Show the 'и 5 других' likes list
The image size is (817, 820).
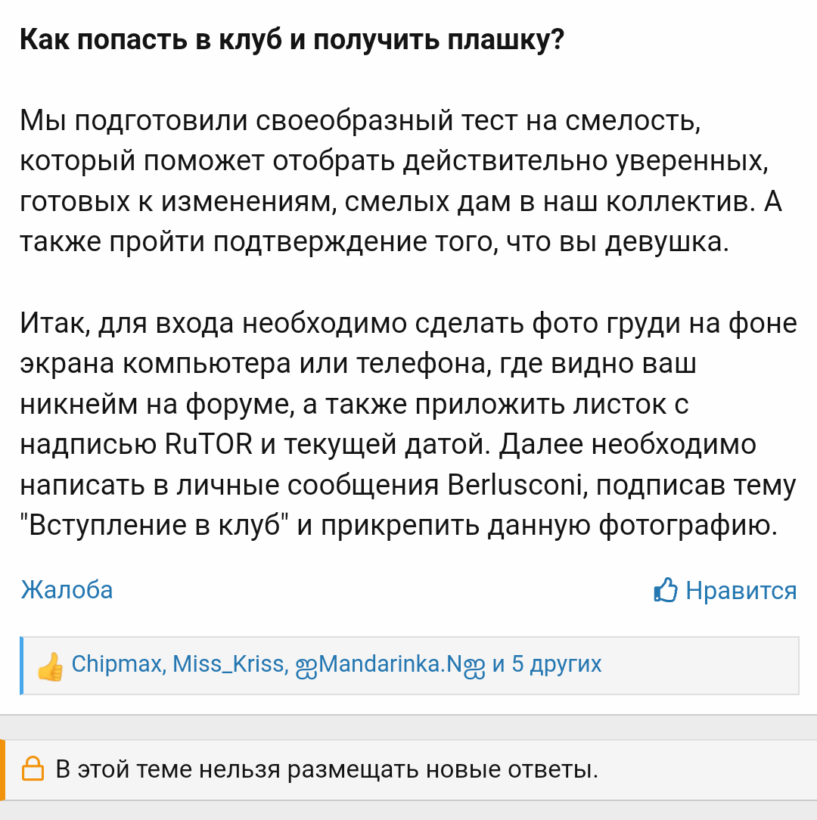(546, 664)
